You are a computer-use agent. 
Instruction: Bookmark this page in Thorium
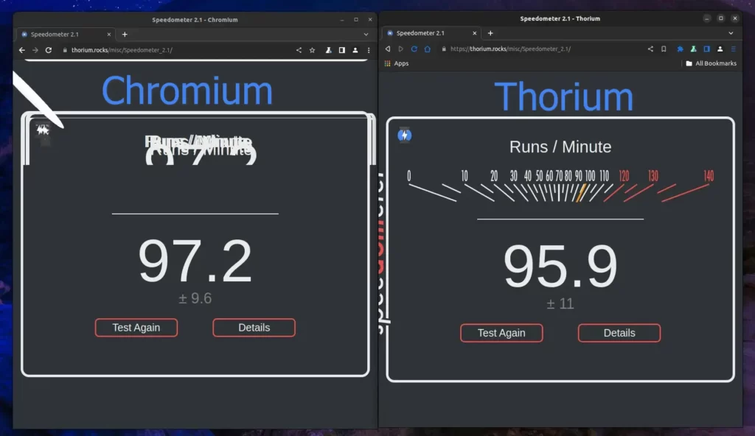664,49
